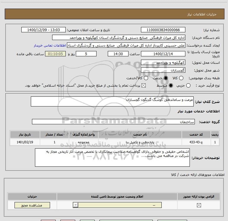
Task: Select the کالا radio button
Action: (x=181, y=78)
